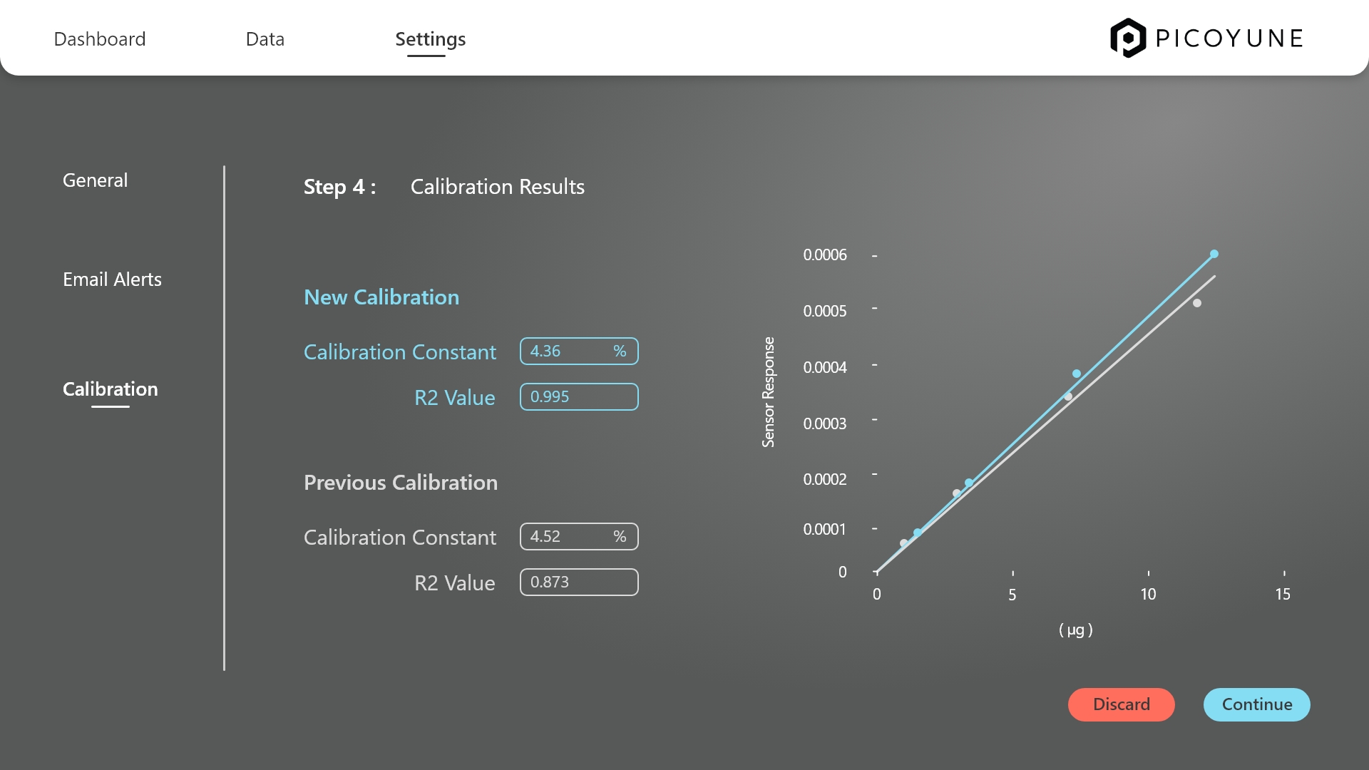Click the µg x-axis unit label
This screenshot has height=770, width=1369.
(x=1075, y=630)
